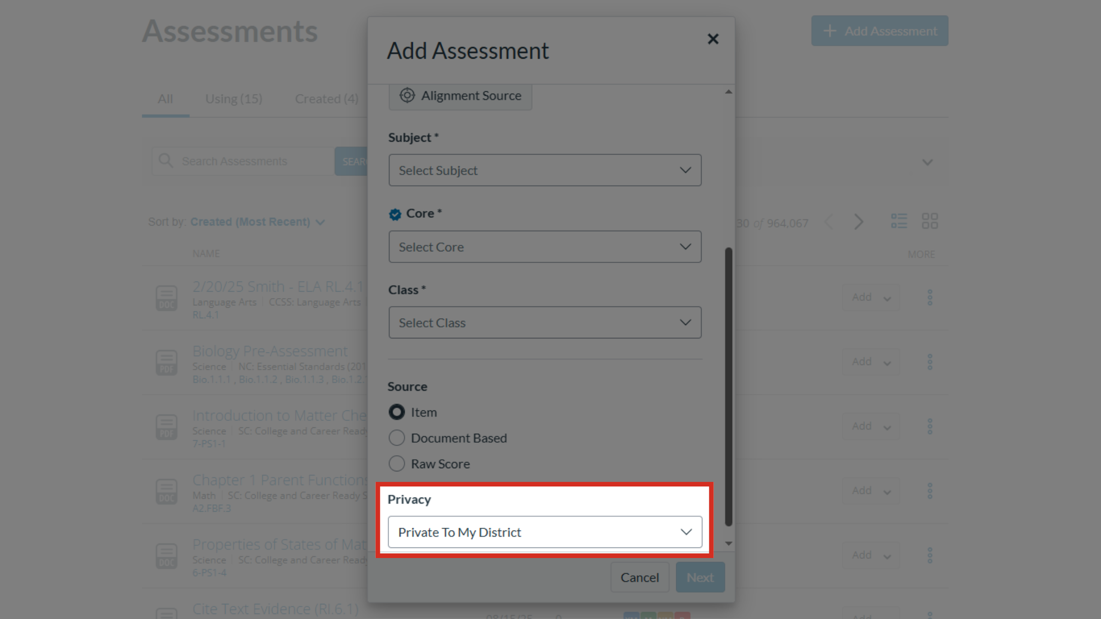The width and height of the screenshot is (1101, 619).
Task: Open Properties of States of Matter assessment
Action: (x=279, y=545)
